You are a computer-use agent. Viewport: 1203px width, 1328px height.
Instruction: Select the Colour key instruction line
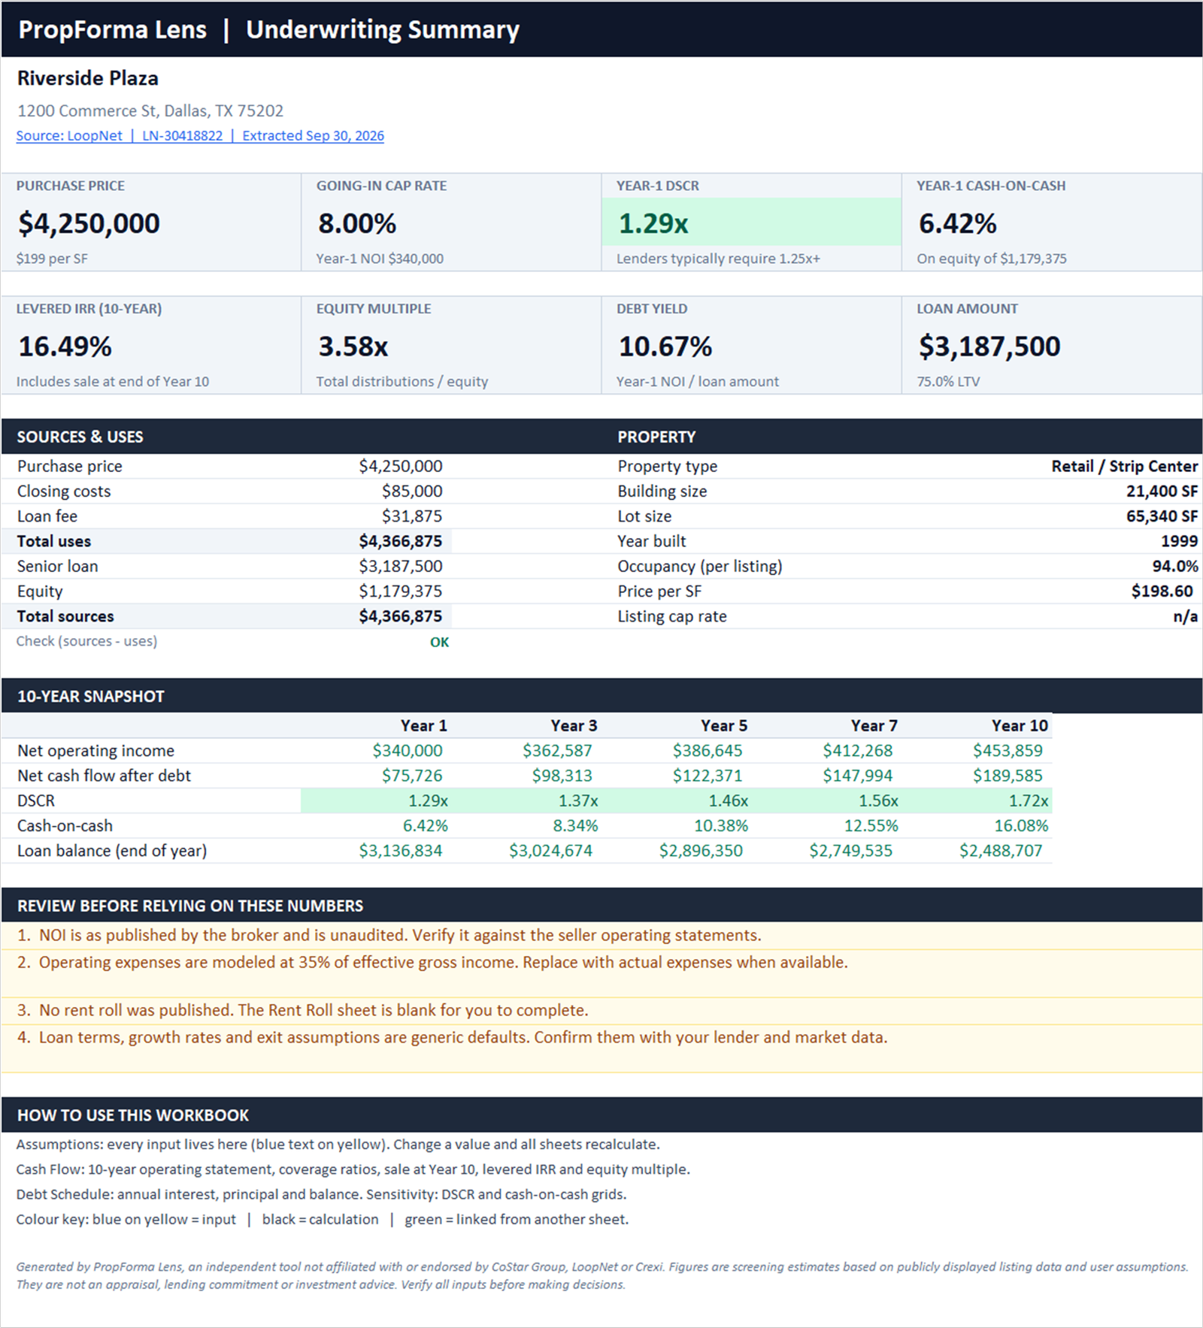(322, 1219)
